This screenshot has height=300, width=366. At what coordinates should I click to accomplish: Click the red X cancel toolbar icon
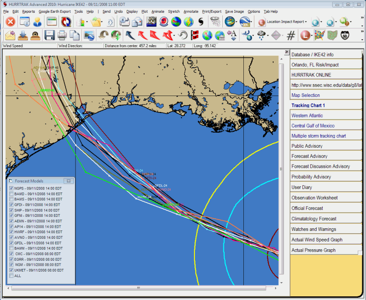click(x=10, y=21)
